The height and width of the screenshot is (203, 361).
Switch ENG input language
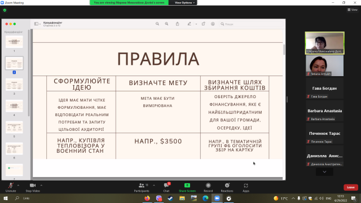[x=328, y=198]
